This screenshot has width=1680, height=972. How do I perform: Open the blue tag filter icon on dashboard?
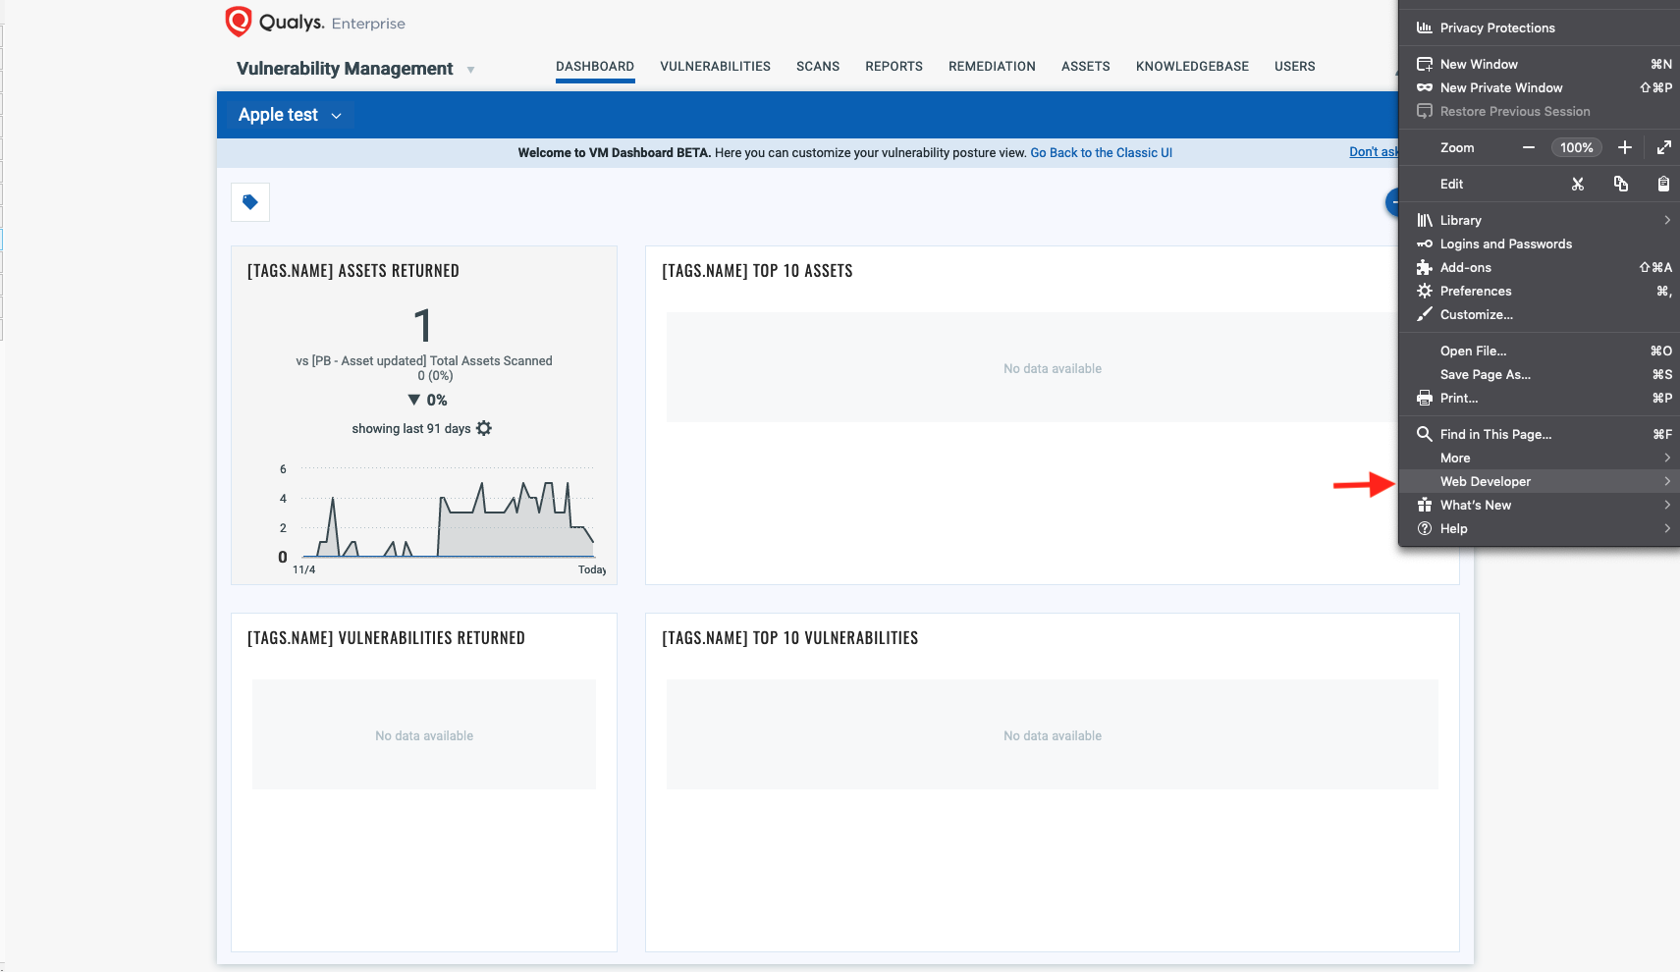tap(250, 201)
